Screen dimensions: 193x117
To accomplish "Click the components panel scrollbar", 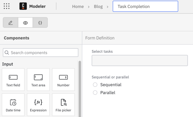I will tap(80, 89).
